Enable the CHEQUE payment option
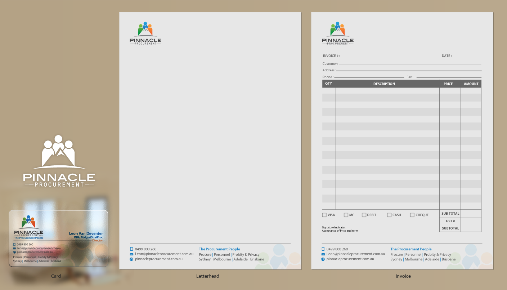Viewport: 507px width, 290px height. click(x=412, y=215)
